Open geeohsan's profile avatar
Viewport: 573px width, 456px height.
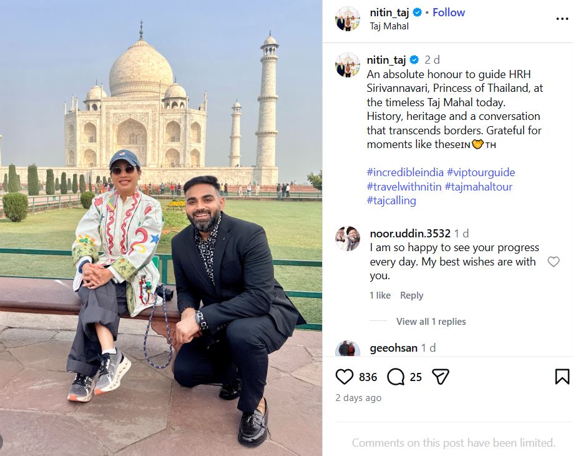[x=348, y=350]
